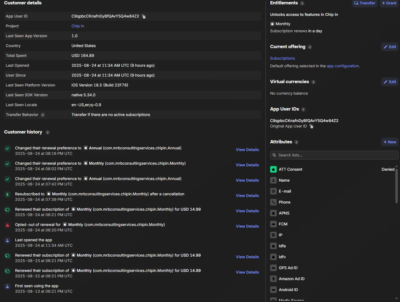This screenshot has height=302, width=400.
Task: Click the IP attribute globe icon
Action: point(273,235)
